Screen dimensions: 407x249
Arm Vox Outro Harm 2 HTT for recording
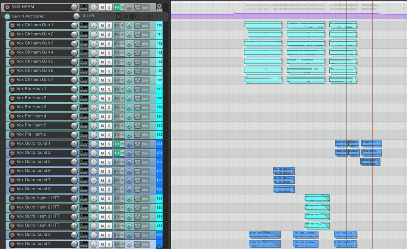coord(12,208)
